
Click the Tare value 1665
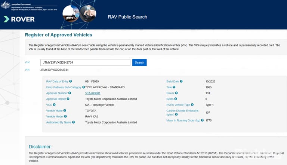(x=209, y=87)
